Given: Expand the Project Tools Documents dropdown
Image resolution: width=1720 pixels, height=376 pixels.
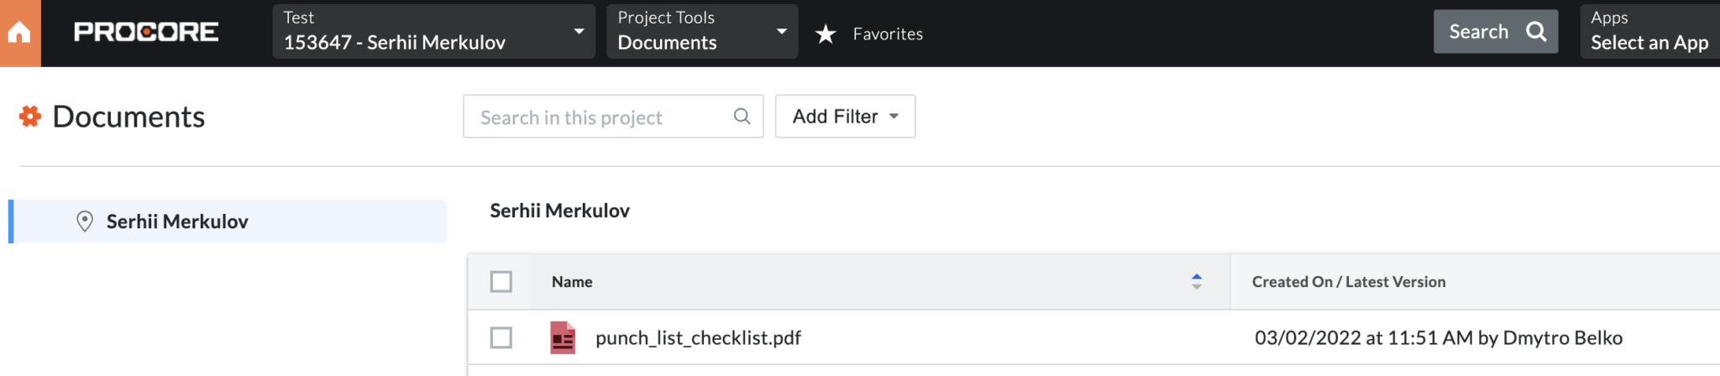Looking at the screenshot, I should tap(701, 32).
